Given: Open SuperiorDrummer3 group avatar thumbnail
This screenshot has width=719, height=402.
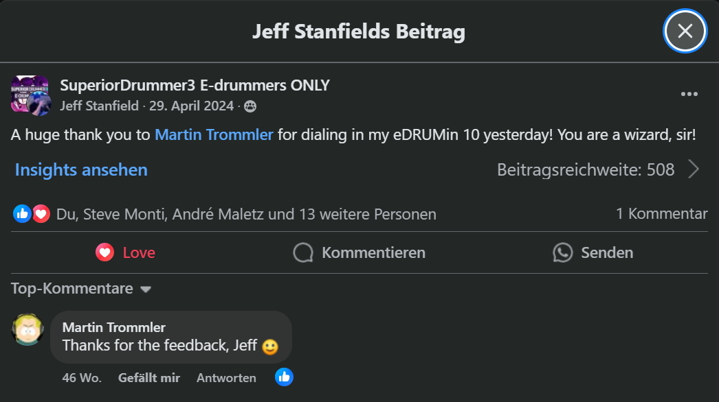Looking at the screenshot, I should pyautogui.click(x=30, y=94).
